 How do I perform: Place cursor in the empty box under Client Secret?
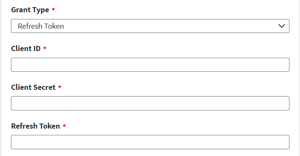click(150, 103)
